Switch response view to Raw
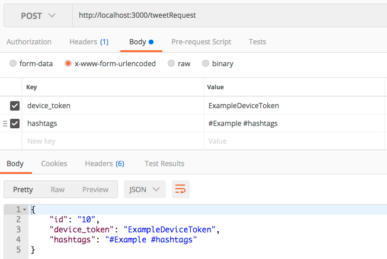The height and width of the screenshot is (259, 387). point(57,190)
